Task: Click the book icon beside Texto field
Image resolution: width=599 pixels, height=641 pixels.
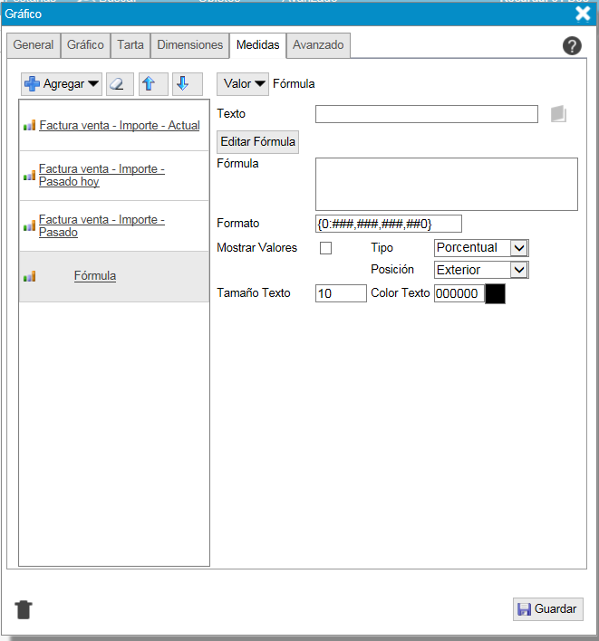Action: click(558, 114)
